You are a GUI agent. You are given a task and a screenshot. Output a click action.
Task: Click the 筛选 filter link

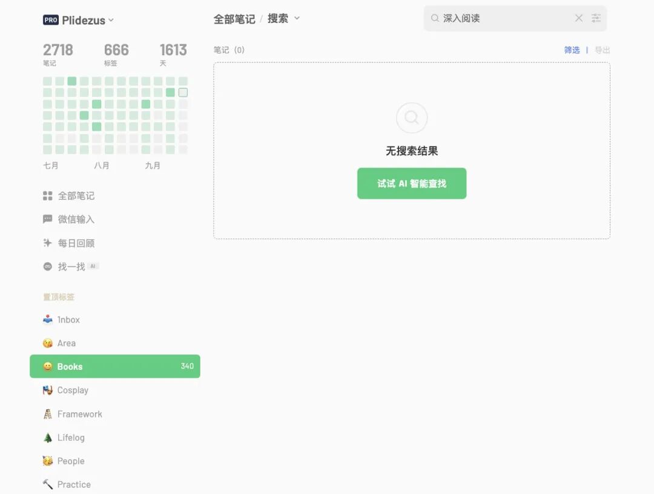point(572,50)
